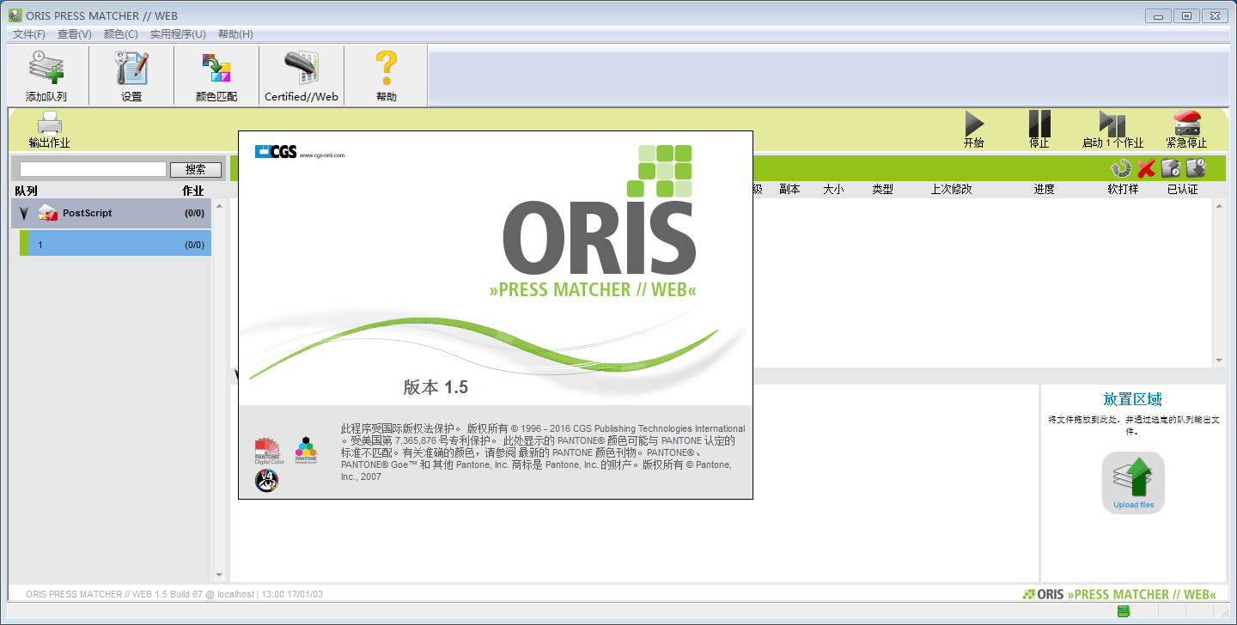This screenshot has width=1237, height=625.
Task: Click the (0/0) count on the PostScript row
Action: [x=194, y=213]
